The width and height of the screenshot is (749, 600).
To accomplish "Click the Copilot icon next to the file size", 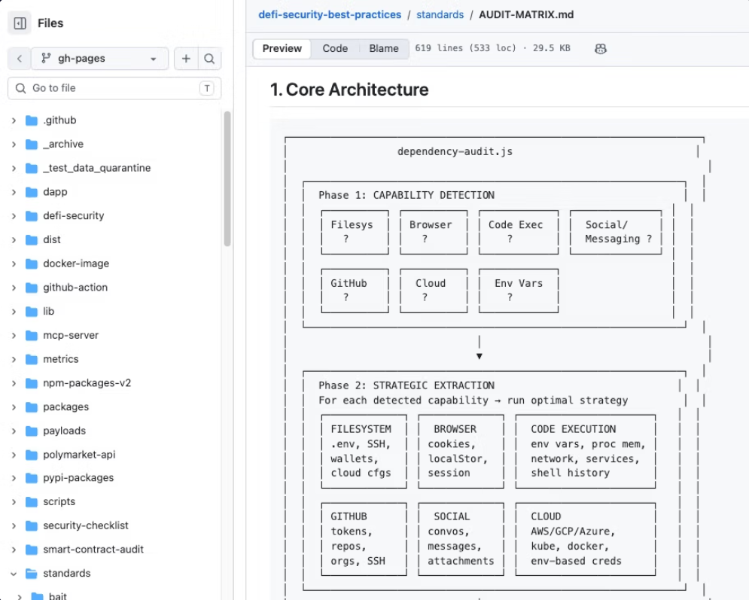I will coord(601,49).
